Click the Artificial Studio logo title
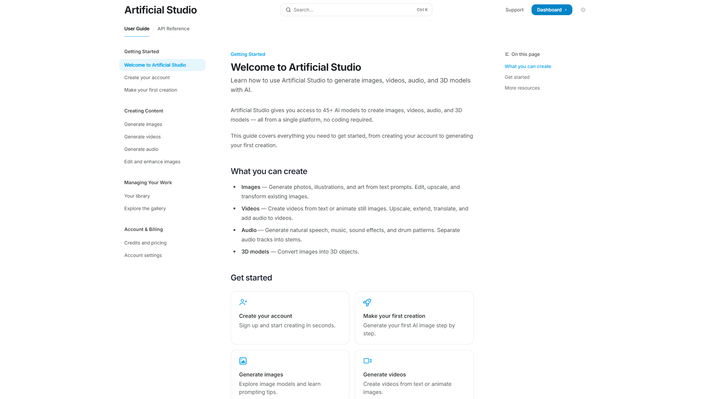This screenshot has width=714, height=399. (x=160, y=10)
